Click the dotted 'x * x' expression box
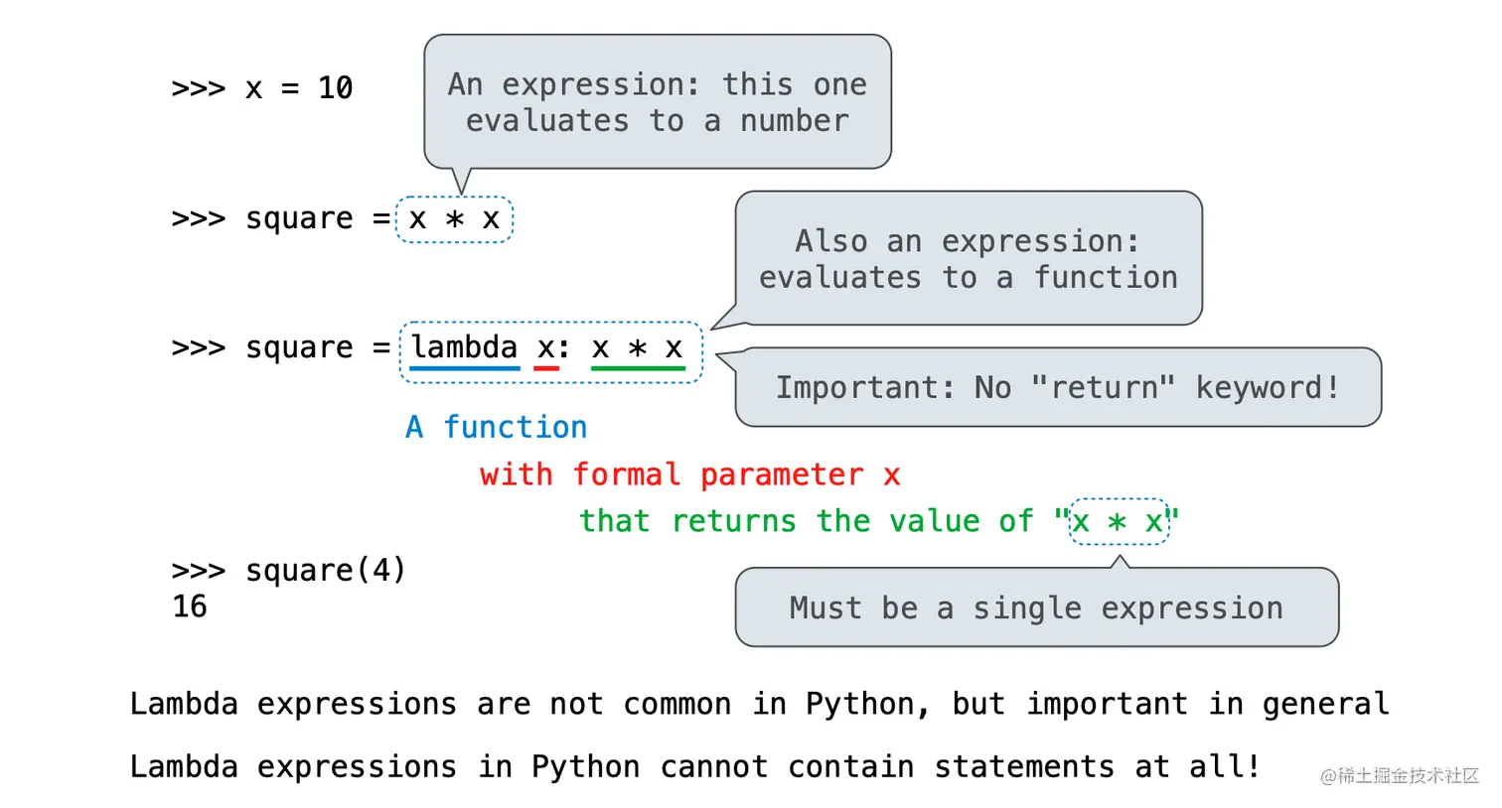This screenshot has height=808, width=1502. [454, 219]
